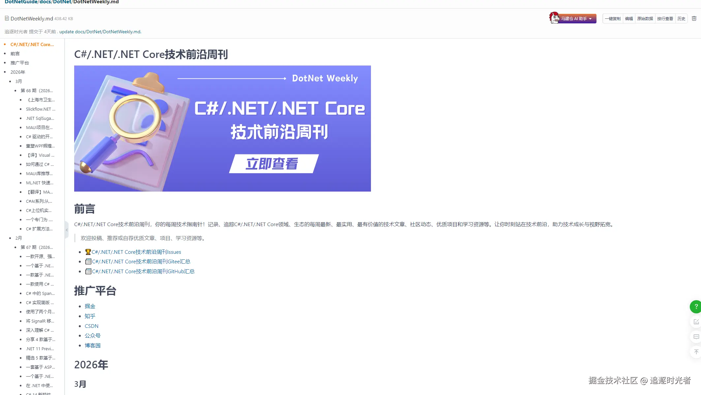
Task: Click the horse mascot AI assistant icon
Action: [554, 17]
